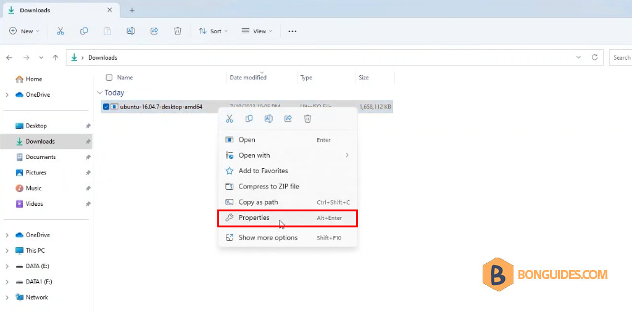Click the pin icon next to Music

coord(88,189)
